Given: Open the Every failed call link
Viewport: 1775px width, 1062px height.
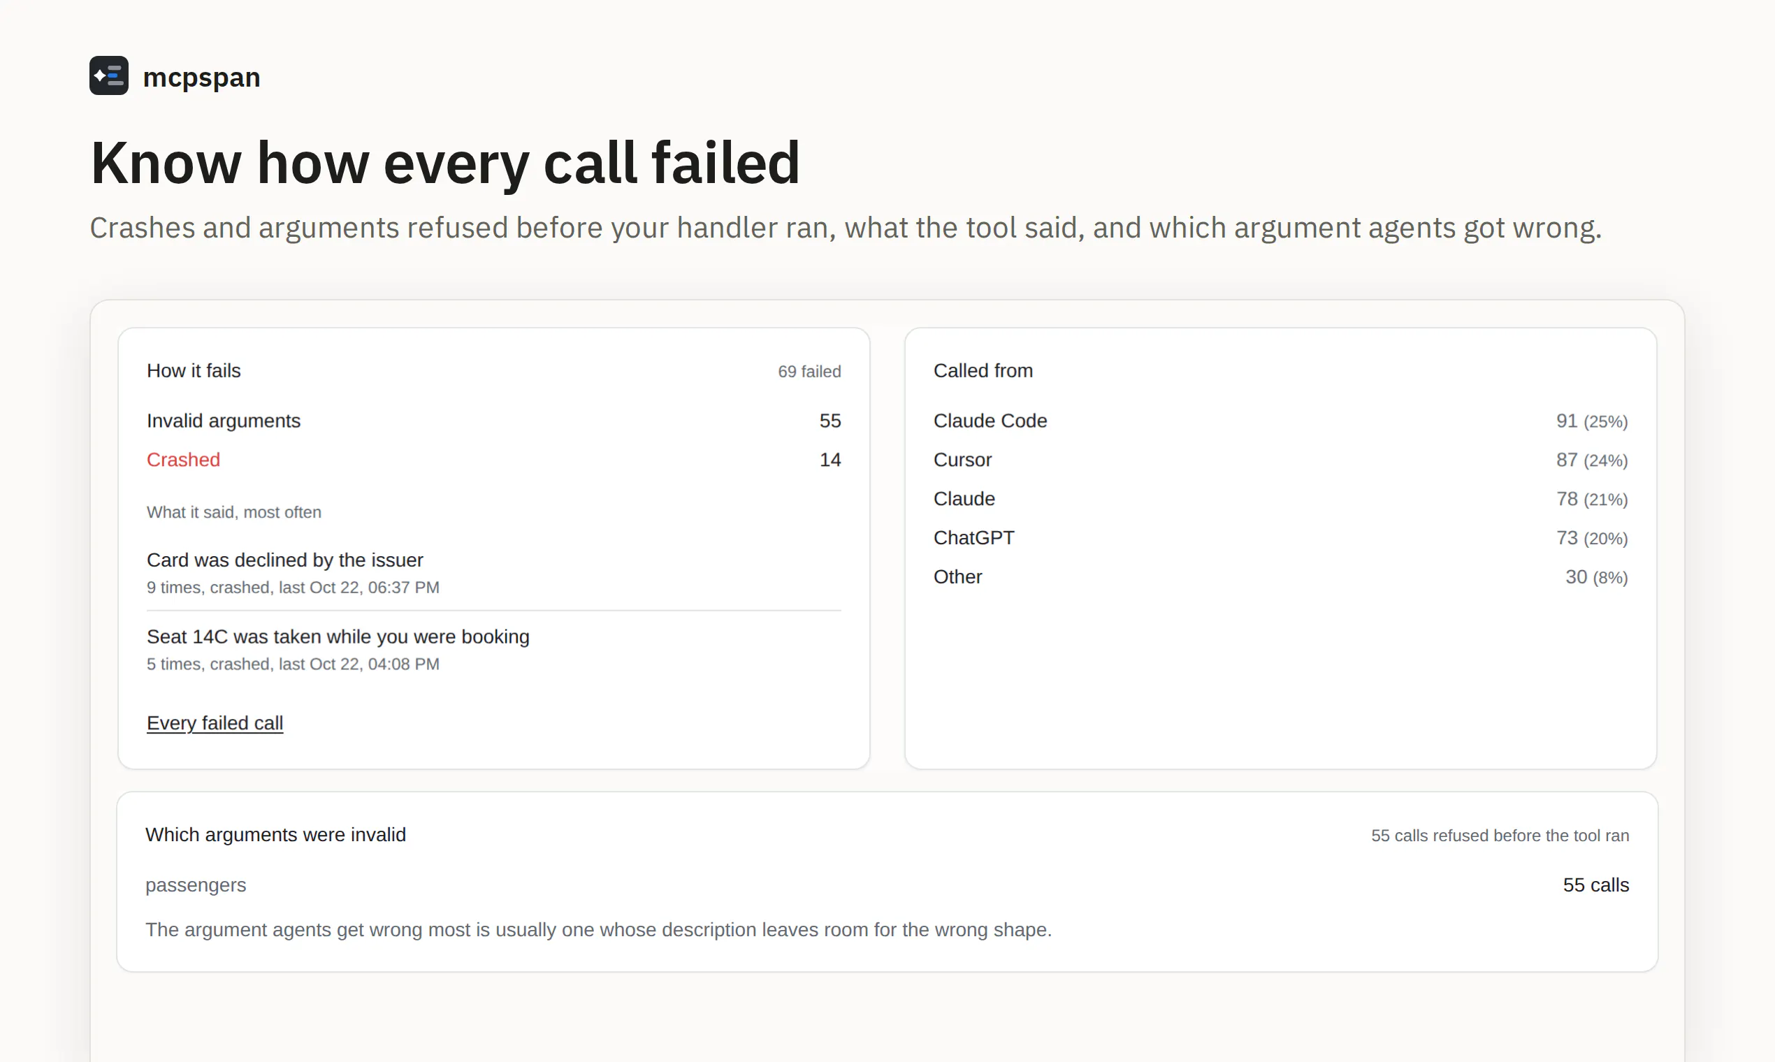Looking at the screenshot, I should tap(215, 723).
